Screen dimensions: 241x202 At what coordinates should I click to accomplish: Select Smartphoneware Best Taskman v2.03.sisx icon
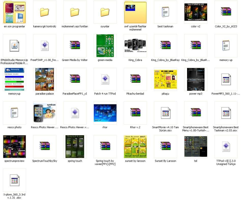point(226,113)
